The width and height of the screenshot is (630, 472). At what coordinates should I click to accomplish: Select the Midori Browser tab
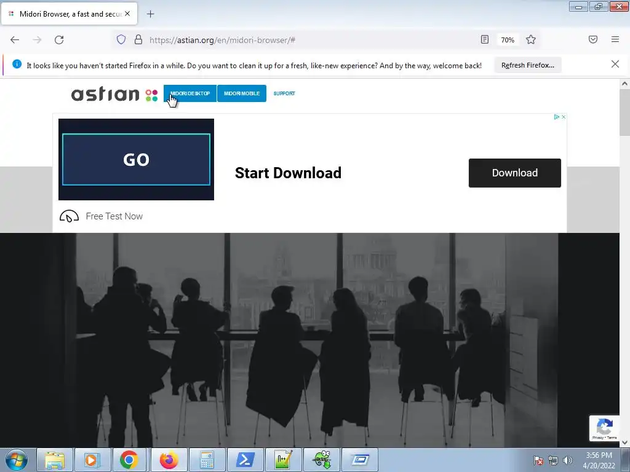tap(69, 14)
